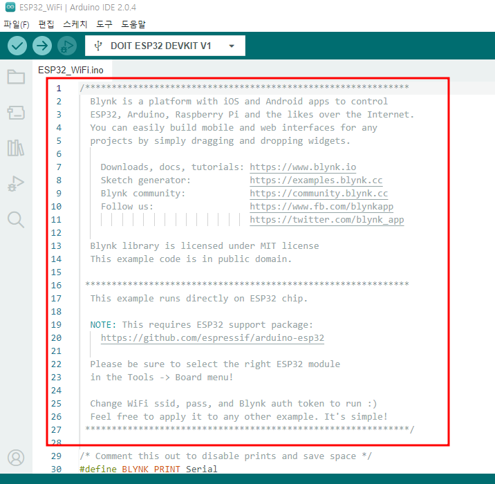Viewport: 495px width, 484px height.
Task: Click the text 'Blynk library is licensed under MIT license'
Action: pyautogui.click(x=205, y=246)
